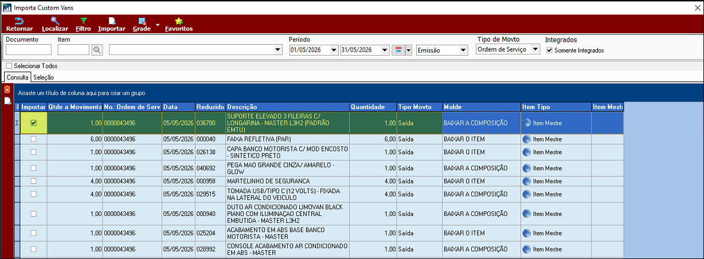704x259 pixels.
Task: Expand the arrow next to Grade
Action: tap(157, 25)
